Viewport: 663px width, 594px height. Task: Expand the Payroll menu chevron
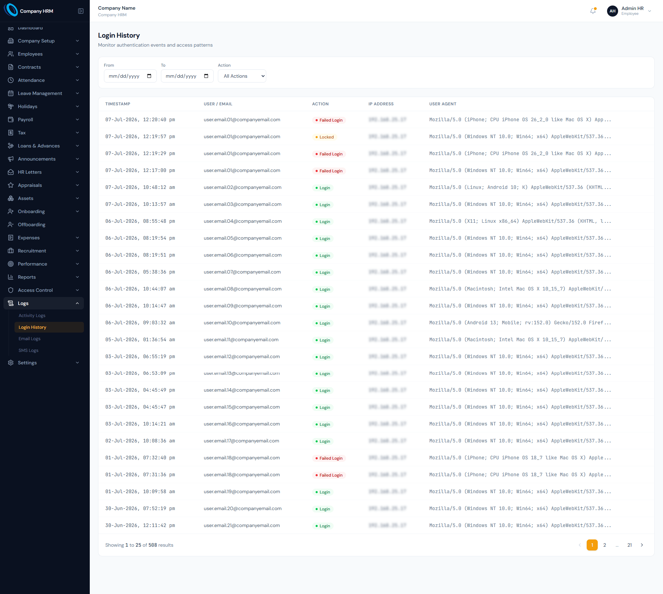point(77,119)
